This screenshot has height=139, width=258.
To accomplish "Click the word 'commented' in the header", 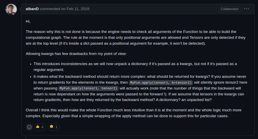I will pyautogui.click(x=50, y=9).
